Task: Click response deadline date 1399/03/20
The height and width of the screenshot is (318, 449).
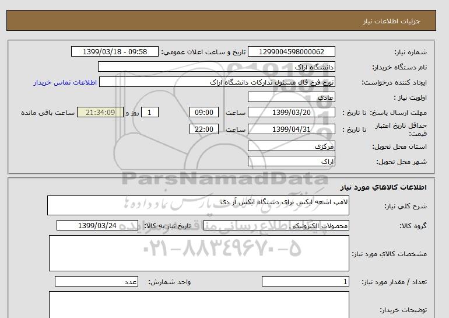Action: point(291,112)
